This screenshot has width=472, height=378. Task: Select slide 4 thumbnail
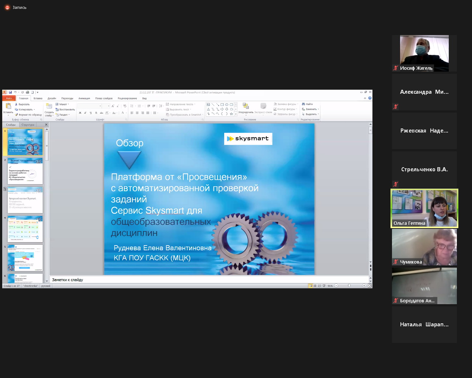point(25,229)
